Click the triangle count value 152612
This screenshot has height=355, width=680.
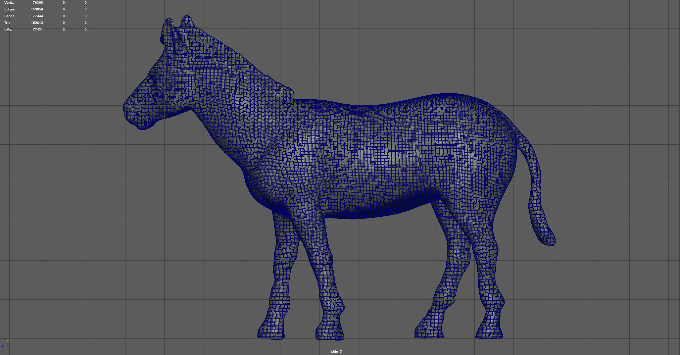click(37, 23)
